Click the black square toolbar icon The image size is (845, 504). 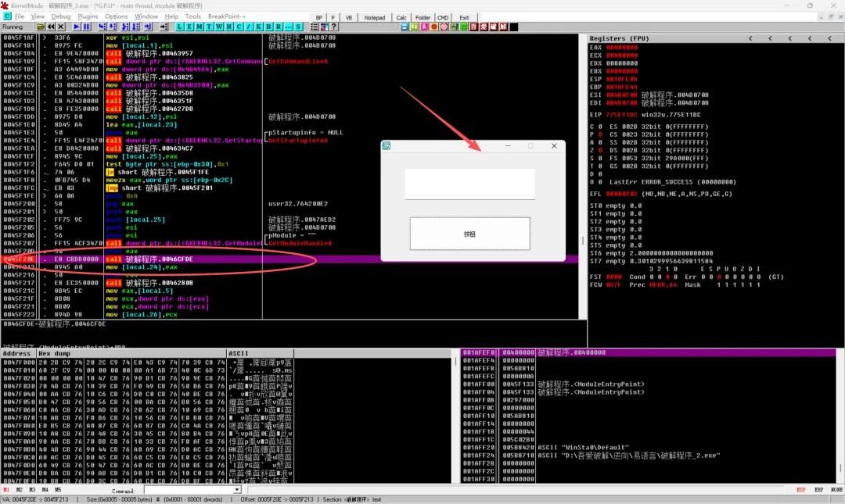[513, 27]
